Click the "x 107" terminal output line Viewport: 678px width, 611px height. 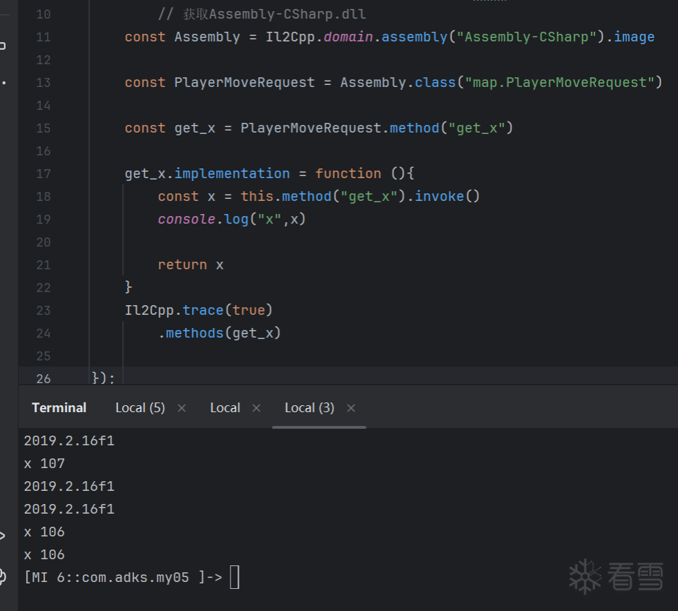44,463
